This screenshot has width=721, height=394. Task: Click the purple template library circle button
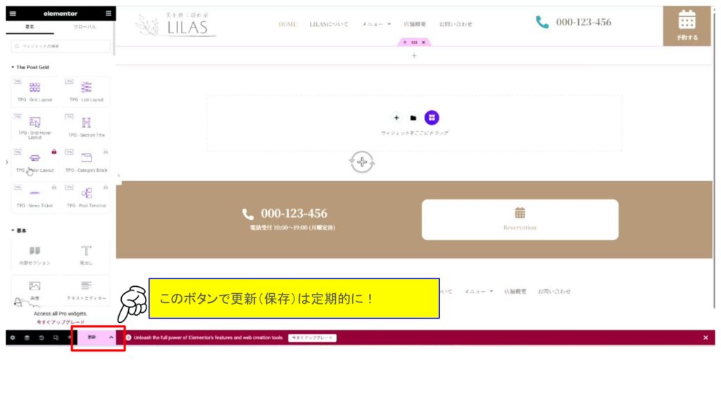click(432, 118)
